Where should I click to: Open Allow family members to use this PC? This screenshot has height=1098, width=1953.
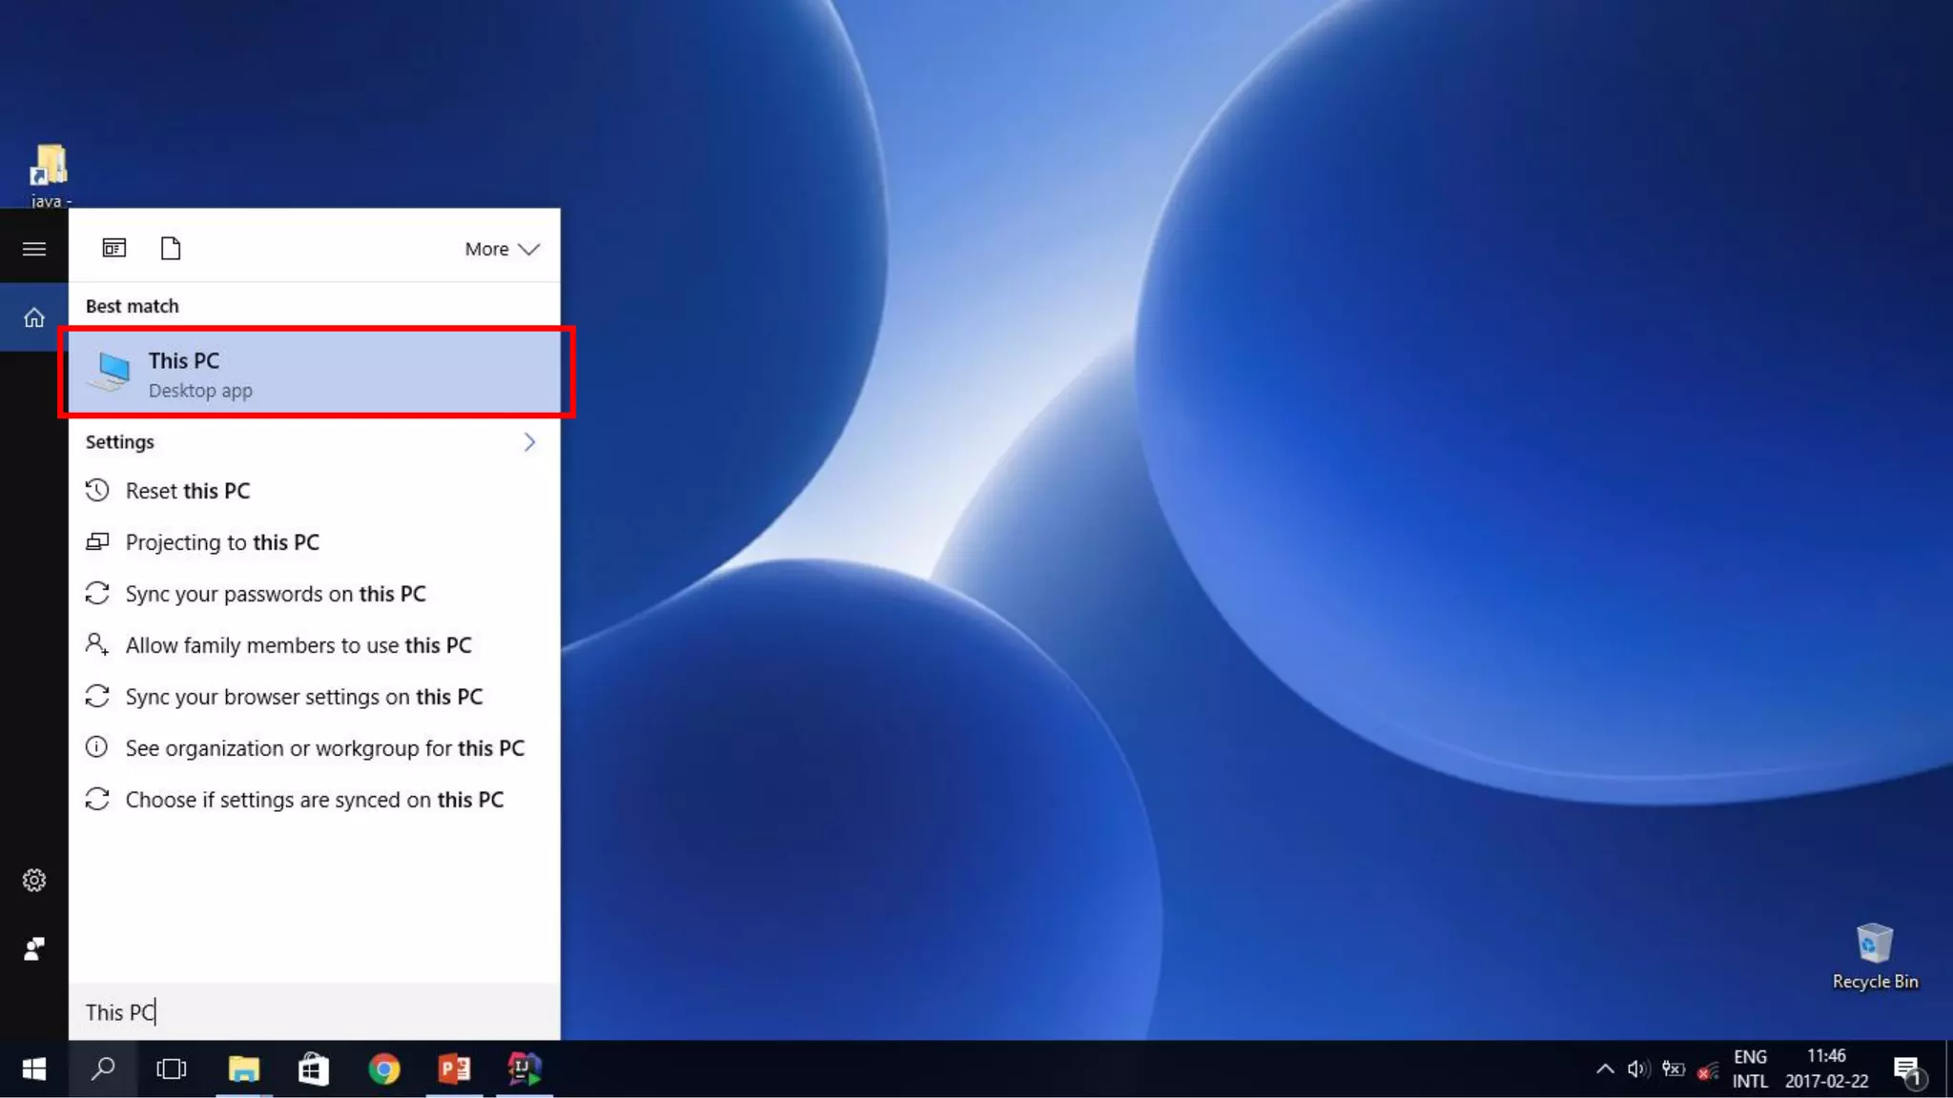point(298,645)
